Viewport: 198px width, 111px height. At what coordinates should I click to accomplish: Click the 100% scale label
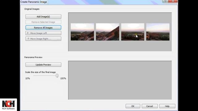(x=63, y=78)
